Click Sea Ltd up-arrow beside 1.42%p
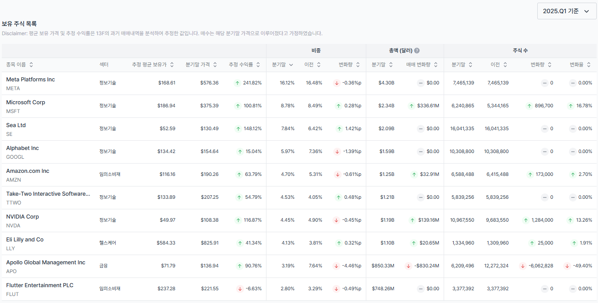This screenshot has width=598, height=303. (x=339, y=128)
